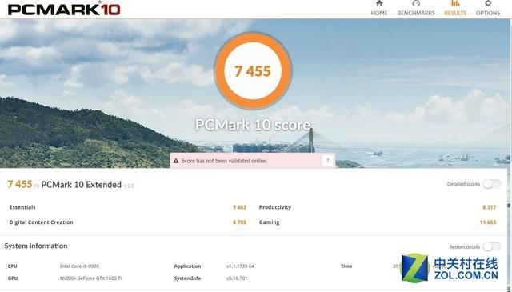The image size is (512, 292).
Task: Click the Digital Content Creation label
Action: coord(41,222)
